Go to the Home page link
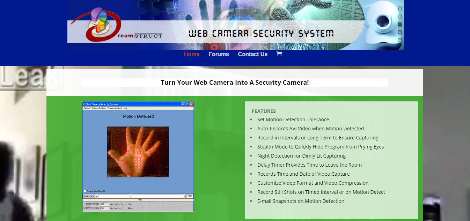The height and width of the screenshot is (221, 470). [192, 54]
